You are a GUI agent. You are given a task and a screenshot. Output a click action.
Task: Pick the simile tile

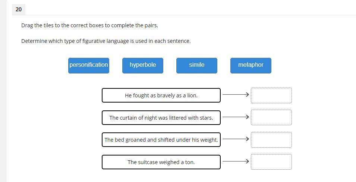(x=197, y=65)
